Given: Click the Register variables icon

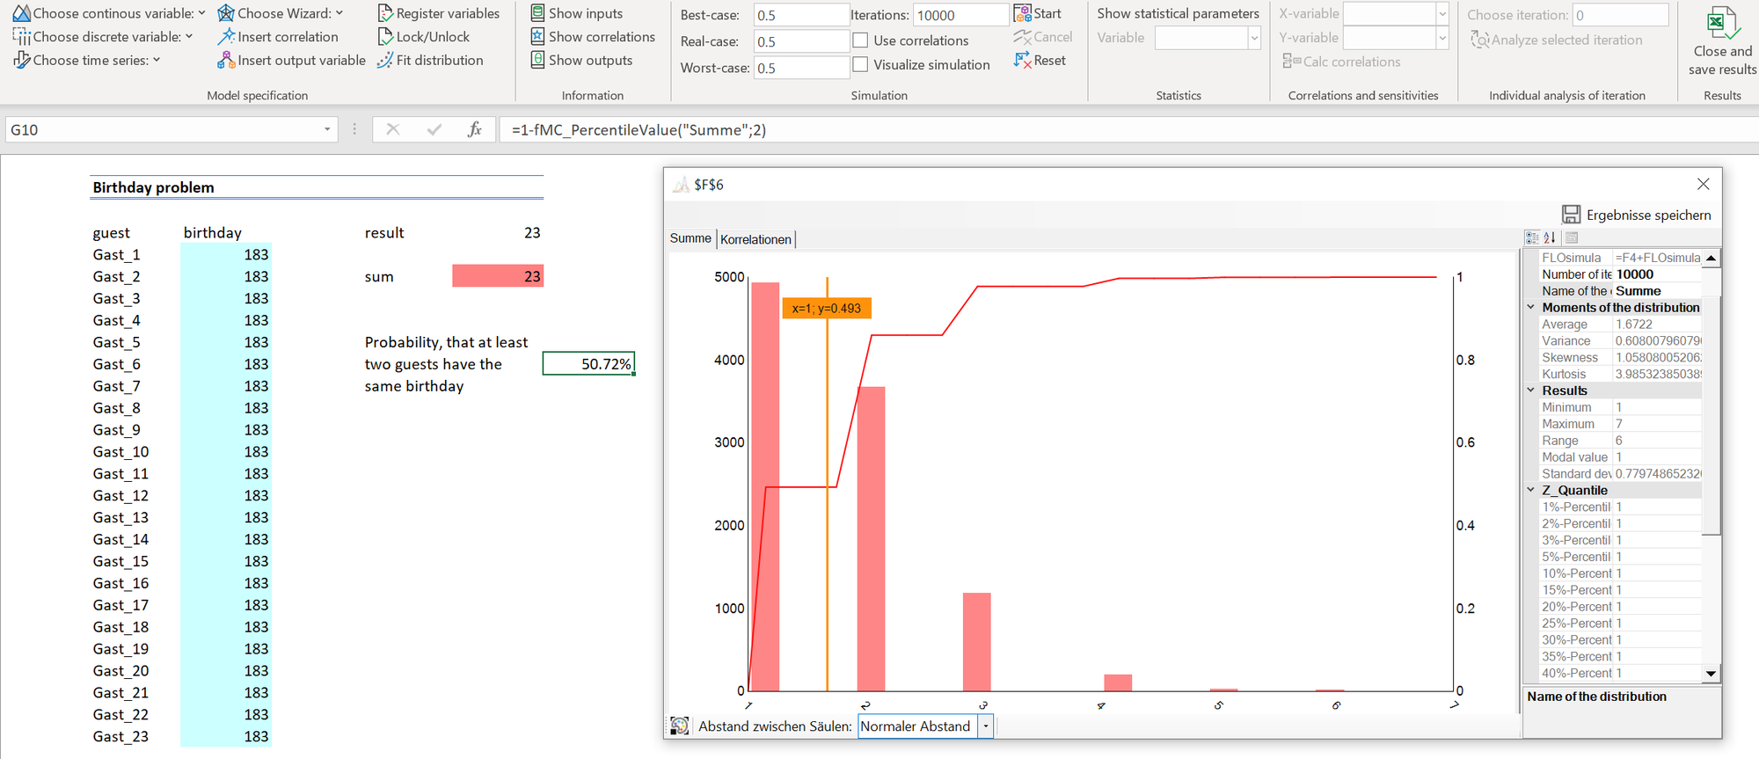Looking at the screenshot, I should (385, 13).
